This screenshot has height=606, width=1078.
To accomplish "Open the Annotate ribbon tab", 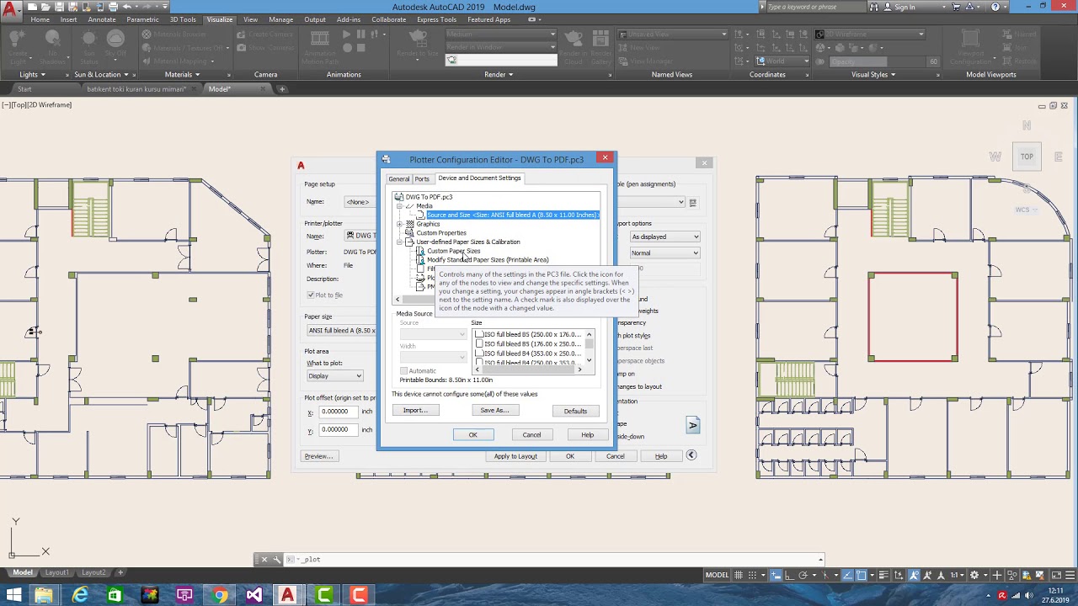I will tap(102, 19).
